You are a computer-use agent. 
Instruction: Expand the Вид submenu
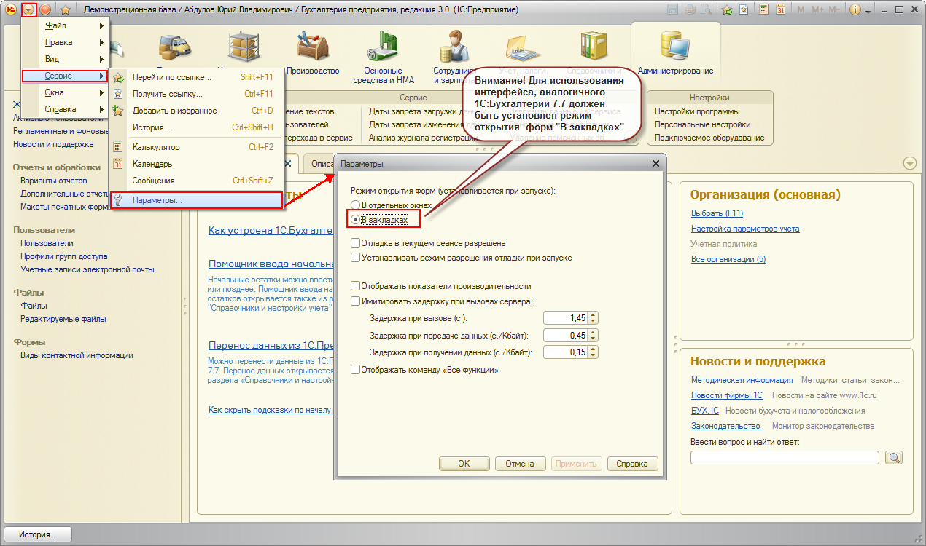[x=66, y=59]
